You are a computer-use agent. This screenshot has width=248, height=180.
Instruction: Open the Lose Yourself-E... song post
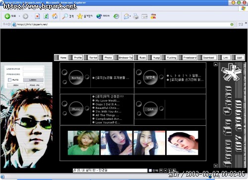coord(108,122)
